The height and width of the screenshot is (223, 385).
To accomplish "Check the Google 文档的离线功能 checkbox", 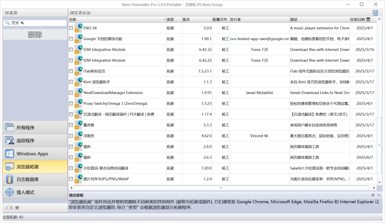I will (71, 39).
